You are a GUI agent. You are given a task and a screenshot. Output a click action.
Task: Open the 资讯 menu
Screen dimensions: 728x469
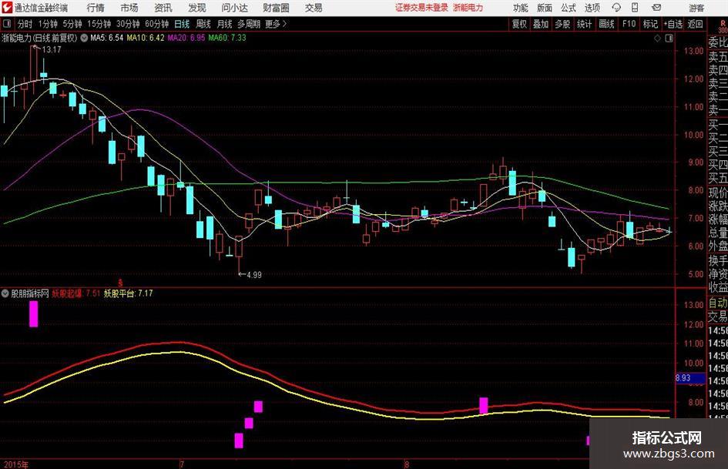point(163,8)
